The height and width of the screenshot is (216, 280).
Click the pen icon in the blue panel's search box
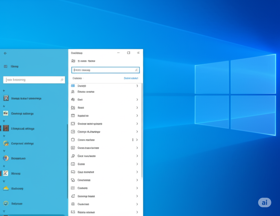pyautogui.click(x=62, y=80)
